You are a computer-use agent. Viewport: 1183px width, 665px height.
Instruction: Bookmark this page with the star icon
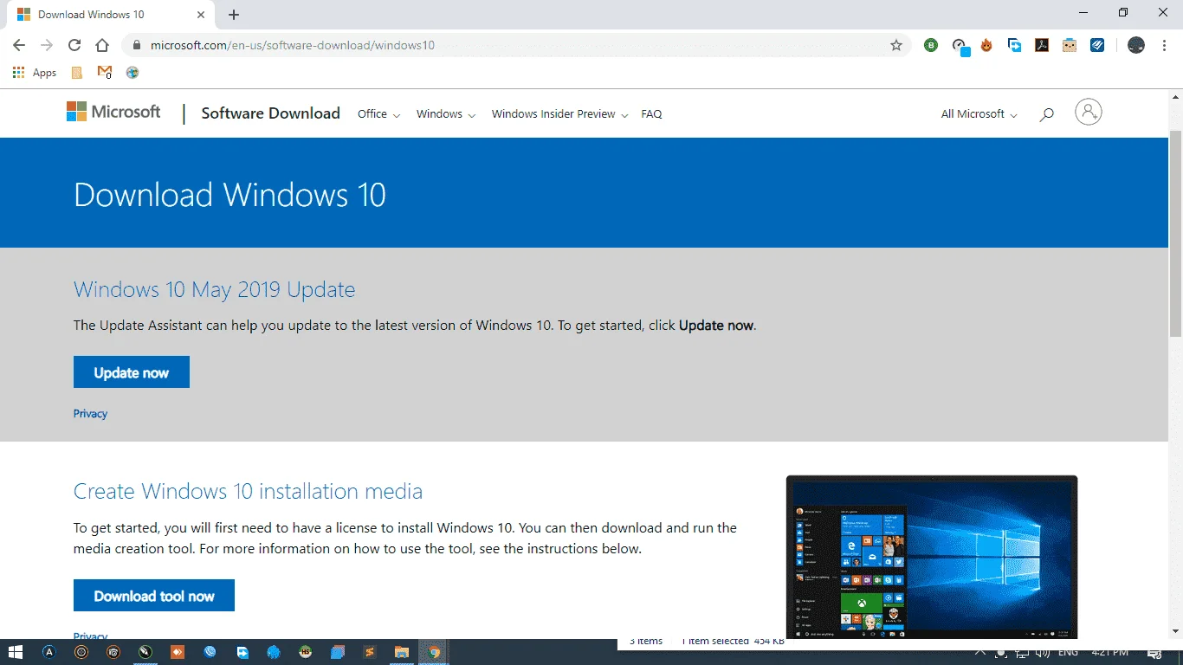pos(896,45)
